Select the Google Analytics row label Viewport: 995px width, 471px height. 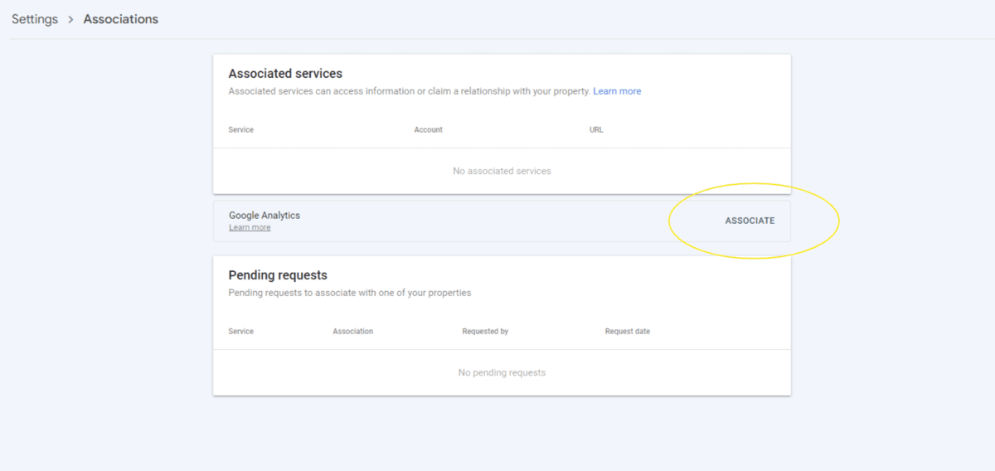(x=265, y=215)
